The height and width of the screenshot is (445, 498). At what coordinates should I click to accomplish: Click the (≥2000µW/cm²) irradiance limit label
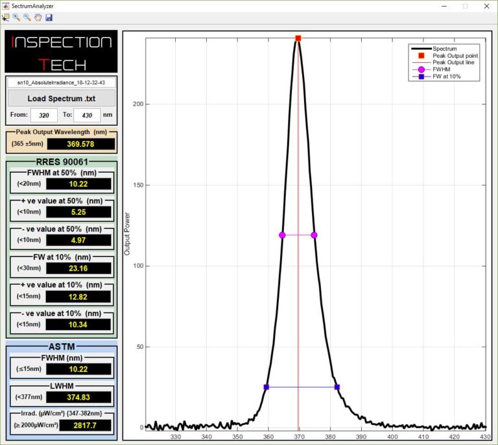(x=36, y=425)
